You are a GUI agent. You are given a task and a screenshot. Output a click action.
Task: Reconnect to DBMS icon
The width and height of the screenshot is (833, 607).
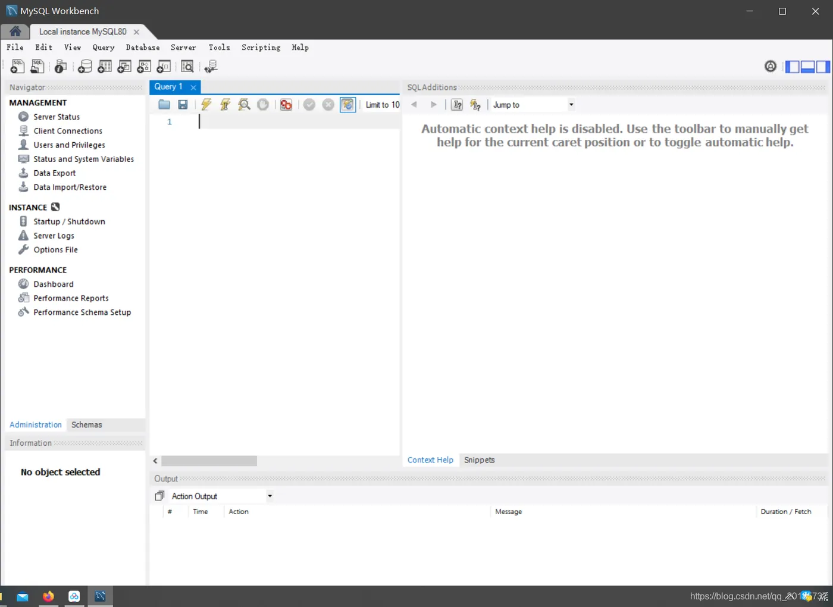pos(211,66)
